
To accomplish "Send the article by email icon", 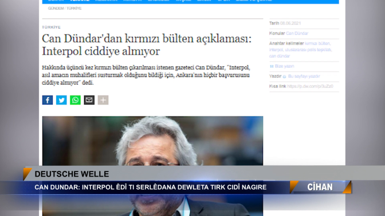I will tap(89, 100).
